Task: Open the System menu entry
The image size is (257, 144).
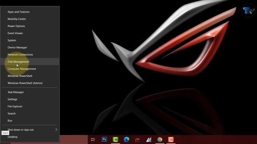Action: (30, 40)
